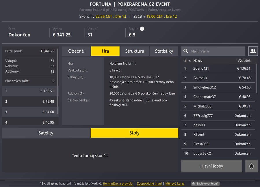
Task: Click the Časová banka label
Action: pyautogui.click(x=78, y=100)
